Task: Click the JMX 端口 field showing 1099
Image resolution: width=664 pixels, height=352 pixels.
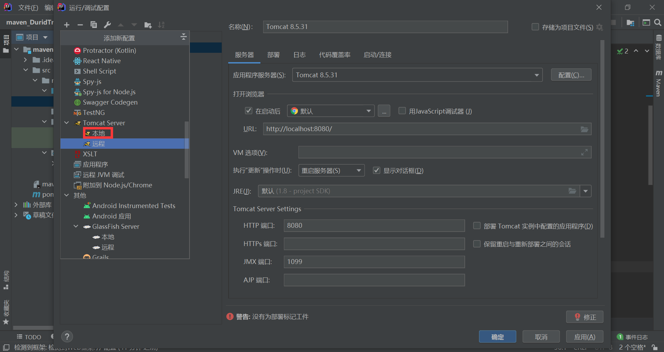Action: 374,262
